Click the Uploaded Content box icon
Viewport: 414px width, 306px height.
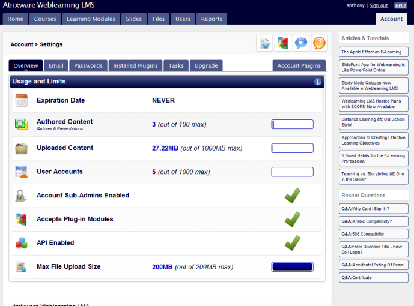(22, 148)
